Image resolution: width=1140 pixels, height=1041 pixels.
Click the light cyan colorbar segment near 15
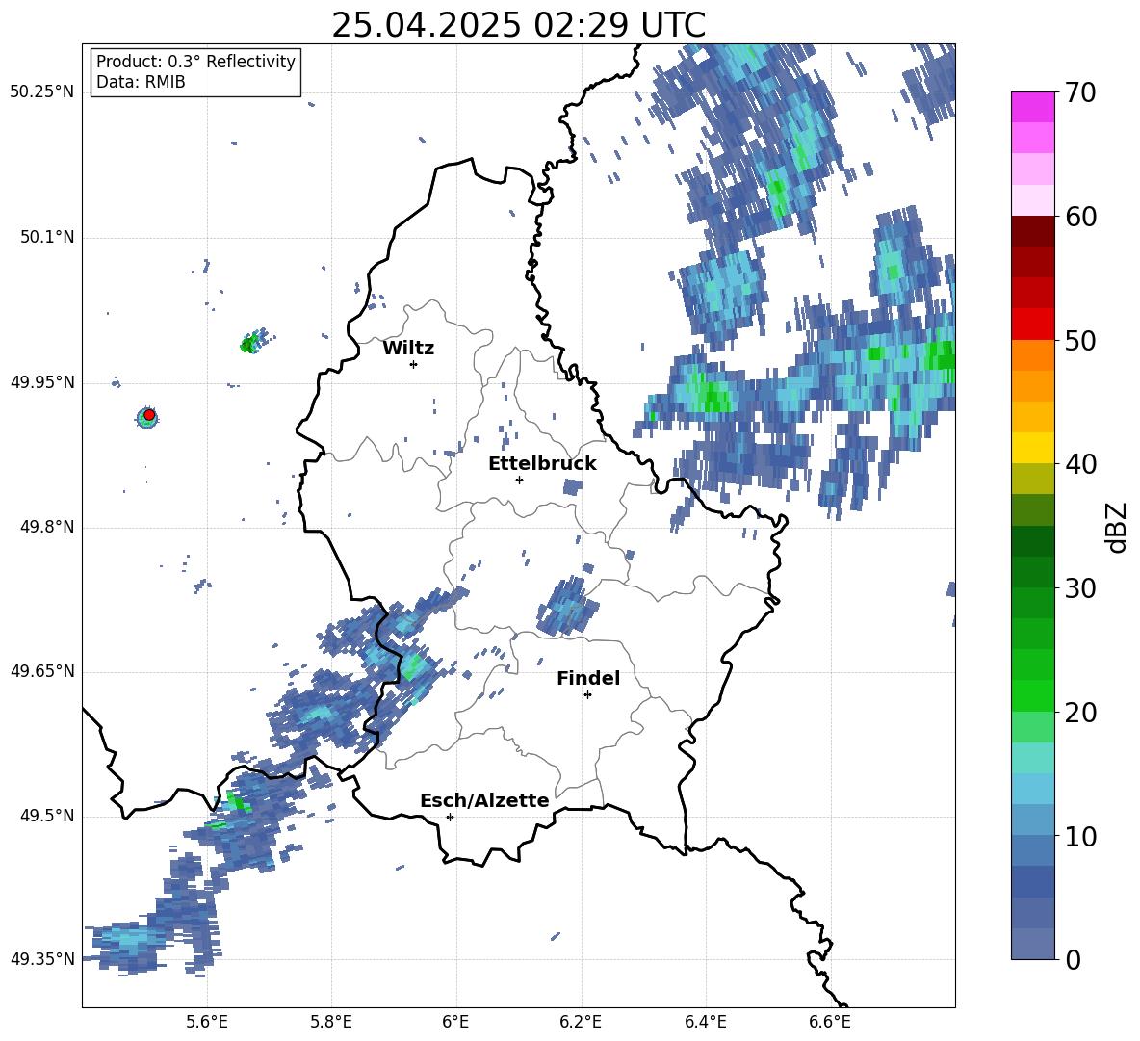pyautogui.click(x=1032, y=757)
